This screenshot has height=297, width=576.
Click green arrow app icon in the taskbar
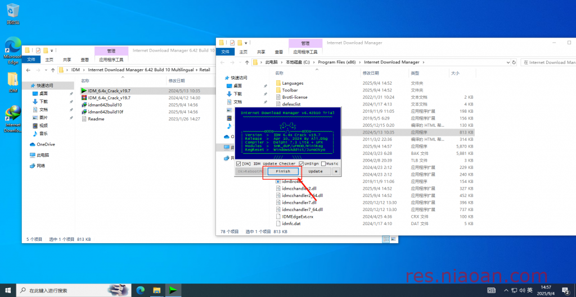[x=173, y=290]
